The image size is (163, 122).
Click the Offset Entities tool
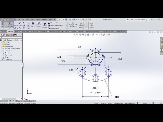45,25
